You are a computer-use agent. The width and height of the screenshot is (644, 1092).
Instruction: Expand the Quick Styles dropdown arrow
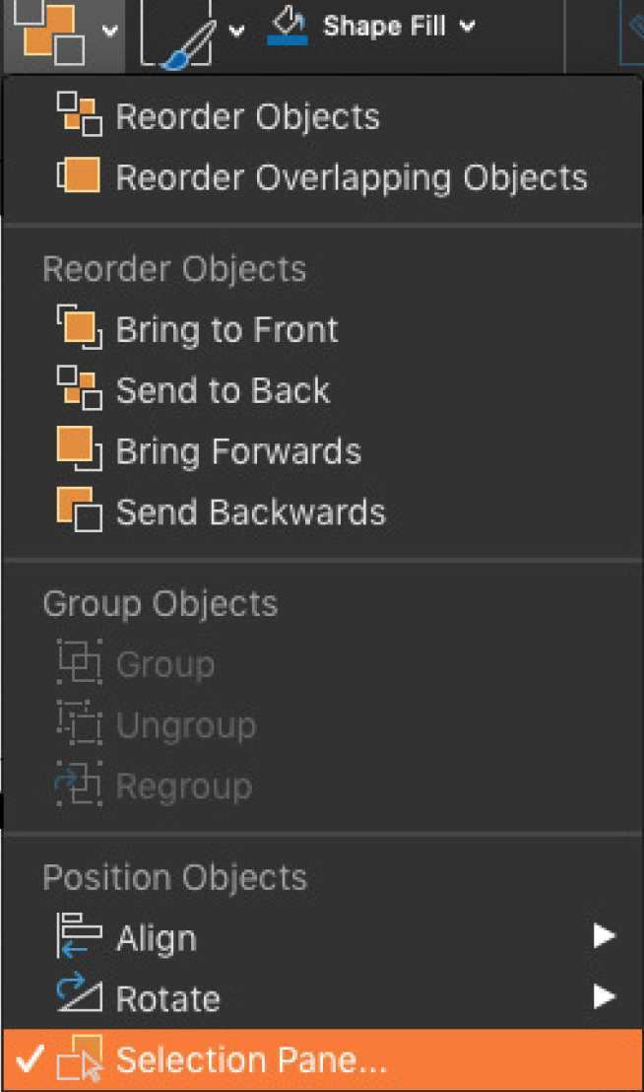[237, 31]
